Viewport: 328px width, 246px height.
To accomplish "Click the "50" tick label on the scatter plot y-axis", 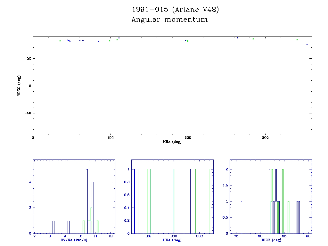I will point(29,59).
